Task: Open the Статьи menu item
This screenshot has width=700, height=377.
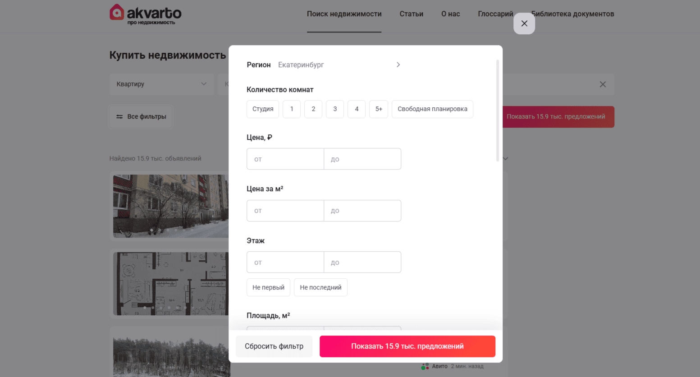Action: point(411,14)
